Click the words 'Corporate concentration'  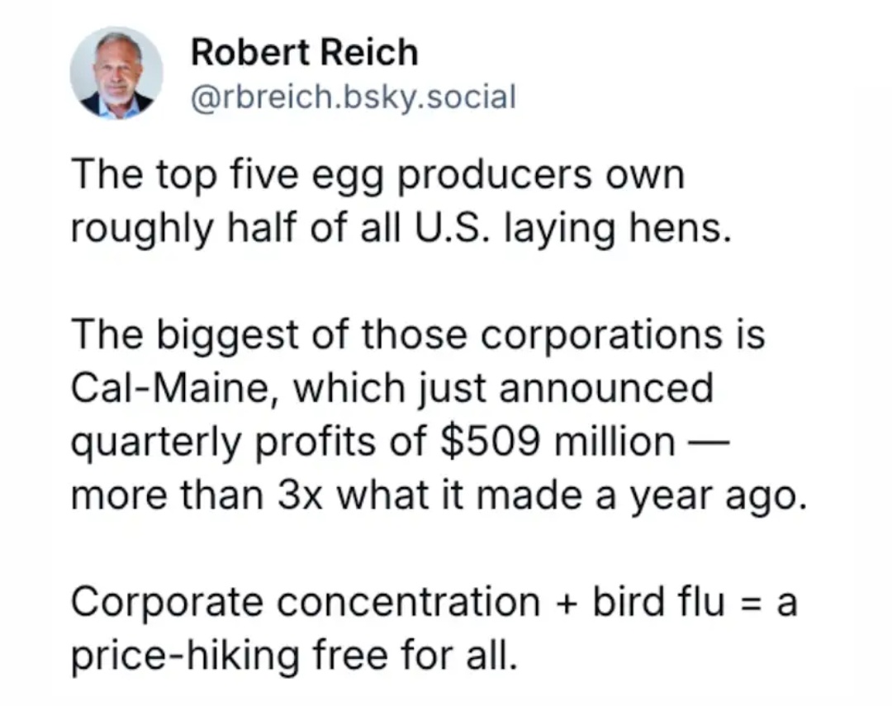click(x=306, y=602)
